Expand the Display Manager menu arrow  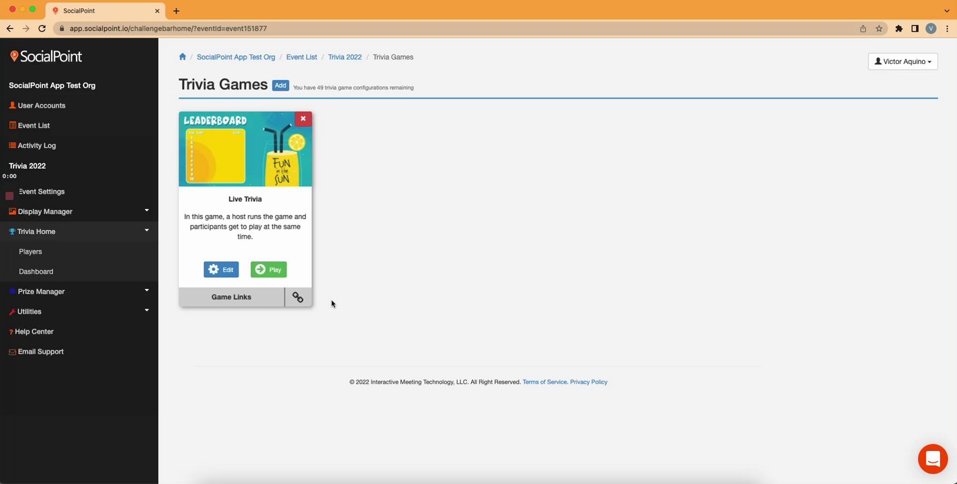pos(147,210)
